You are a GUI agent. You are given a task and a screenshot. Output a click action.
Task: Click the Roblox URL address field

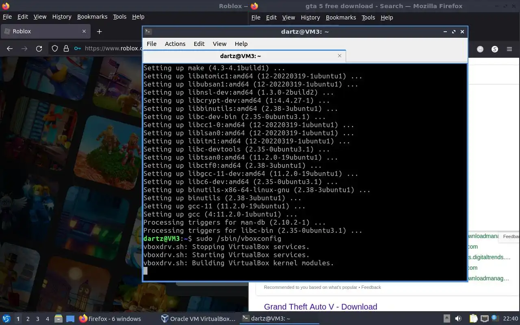point(113,48)
